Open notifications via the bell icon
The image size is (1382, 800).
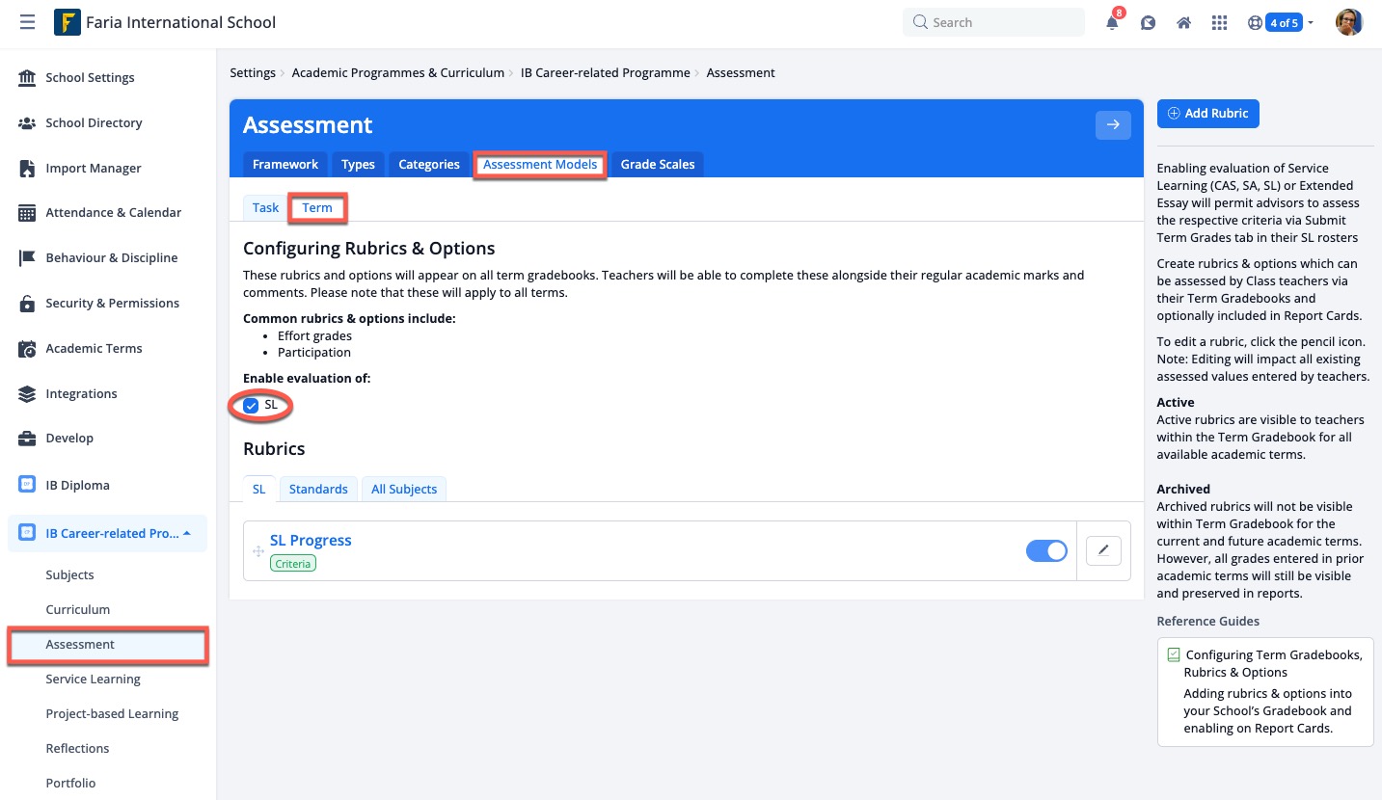coord(1111,21)
